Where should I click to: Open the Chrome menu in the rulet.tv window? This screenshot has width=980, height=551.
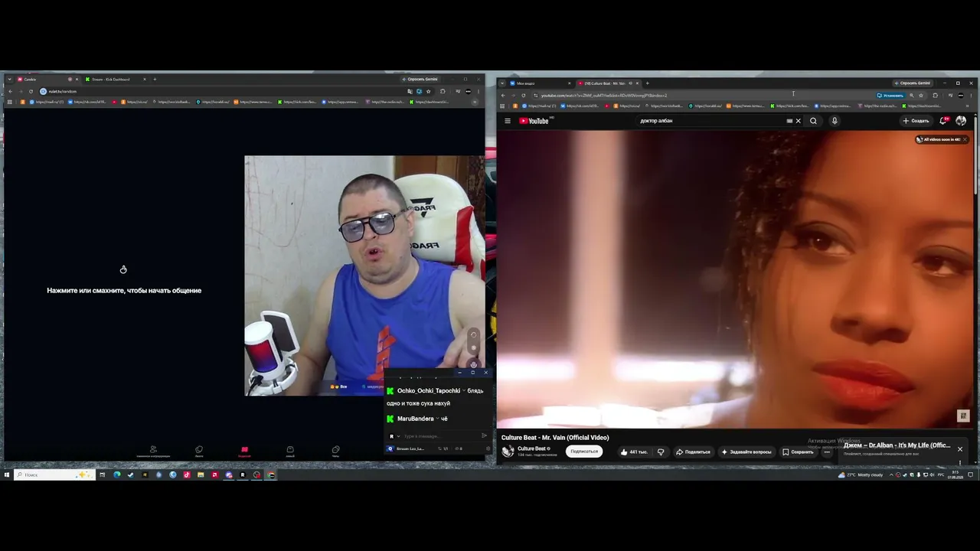pos(479,92)
